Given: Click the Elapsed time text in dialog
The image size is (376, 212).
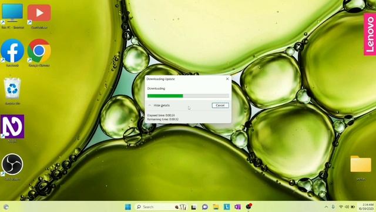Looking at the screenshot, I should (161, 115).
